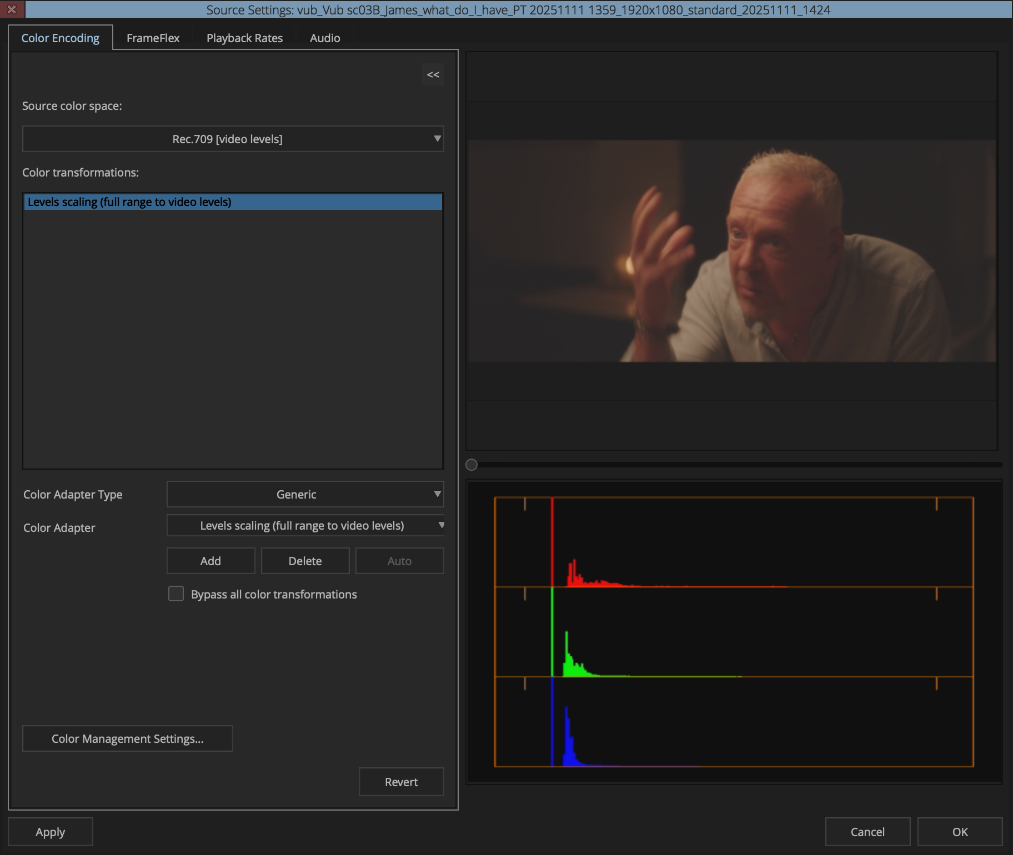
Task: Click the Auto button
Action: 400,561
